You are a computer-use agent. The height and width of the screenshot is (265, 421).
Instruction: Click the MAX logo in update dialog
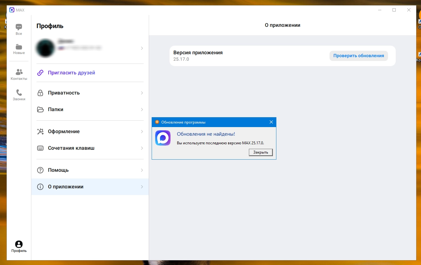coord(163,138)
